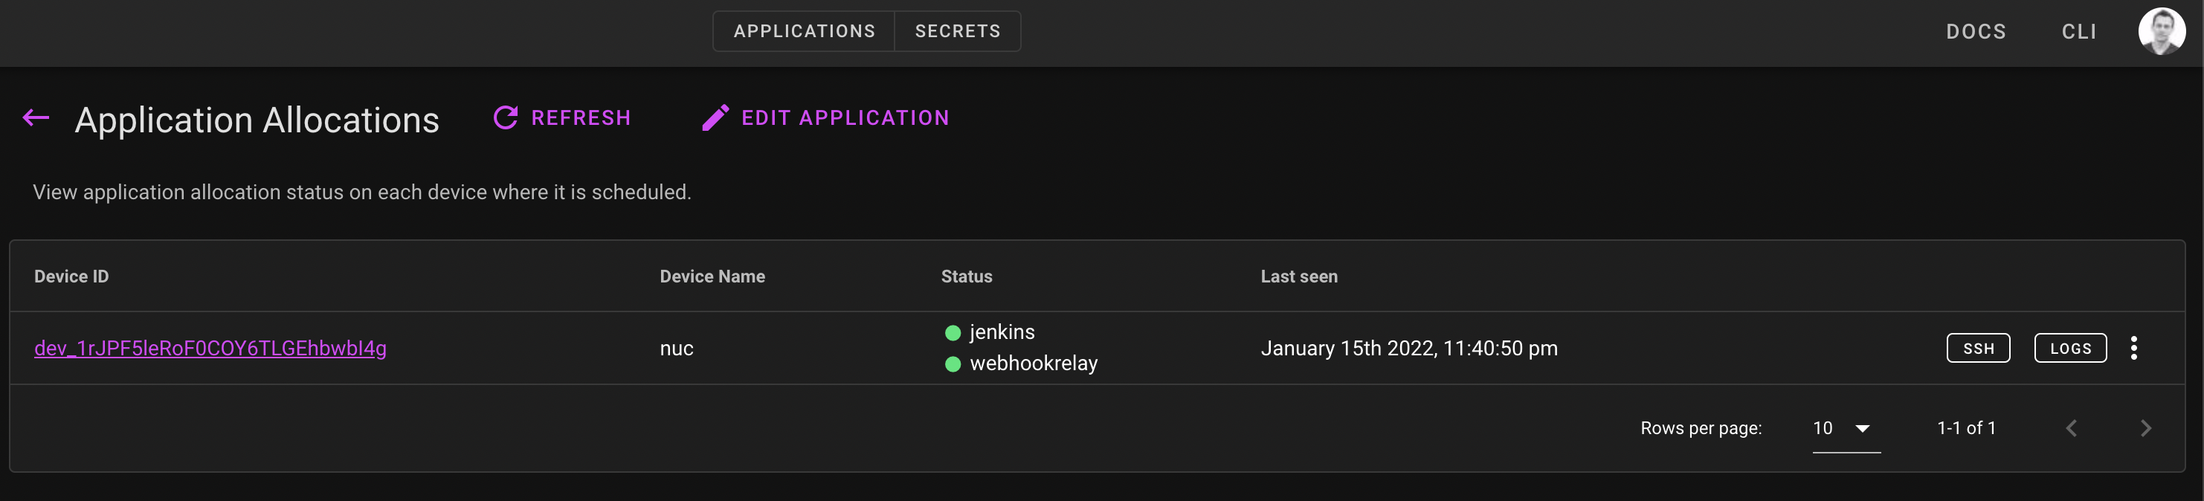Click the pencil edit icon
This screenshot has height=501, width=2204.
pyautogui.click(x=715, y=118)
